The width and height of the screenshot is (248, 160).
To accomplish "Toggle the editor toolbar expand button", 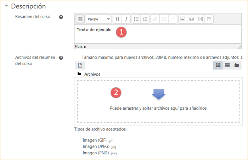I will (80, 19).
